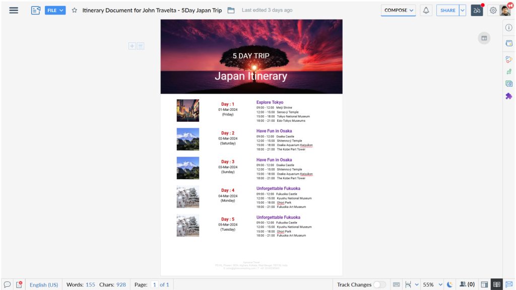516x290 pixels.
Task: Mark the document as favorite with star
Action: coord(75,10)
